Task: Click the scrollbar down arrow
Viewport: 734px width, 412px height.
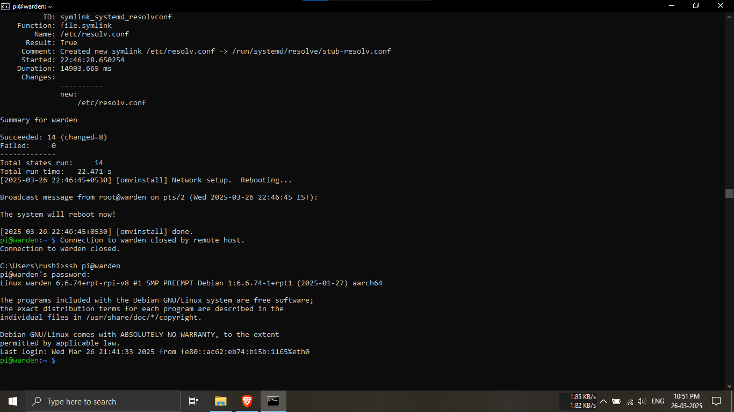Action: click(729, 386)
